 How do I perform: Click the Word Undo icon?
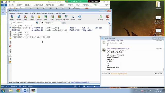[9, 2]
